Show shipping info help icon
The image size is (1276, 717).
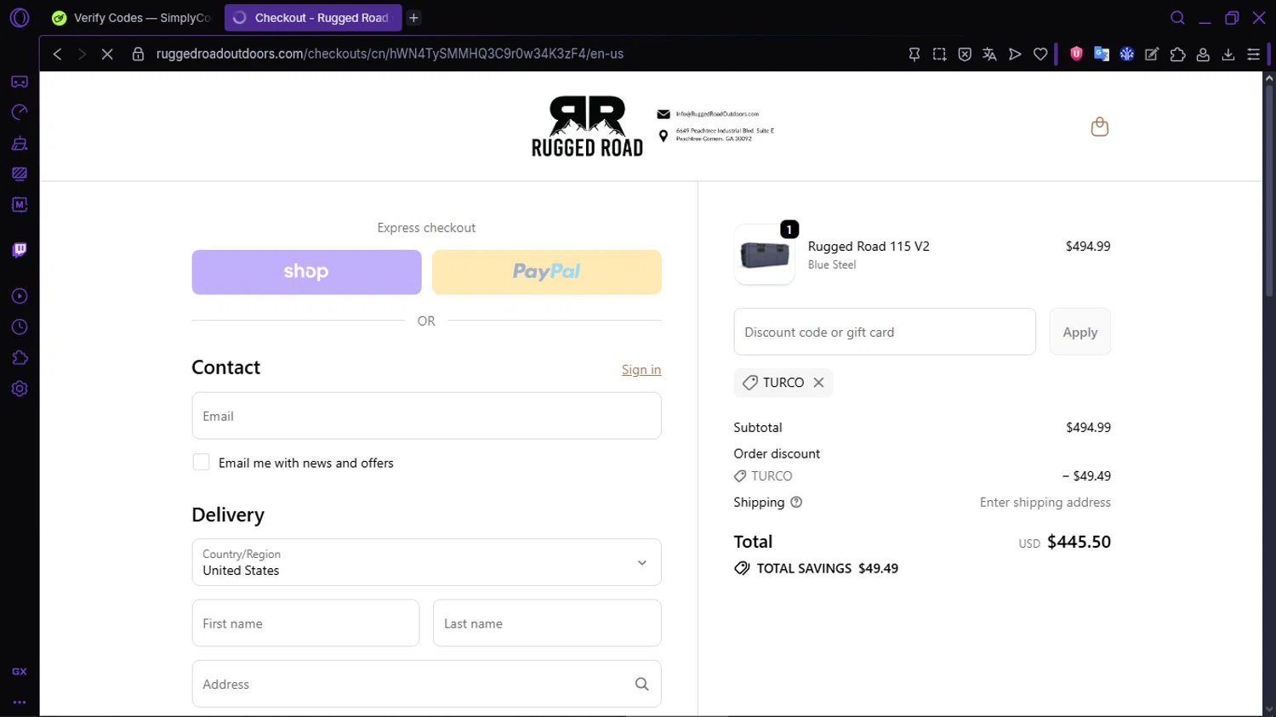pyautogui.click(x=796, y=502)
